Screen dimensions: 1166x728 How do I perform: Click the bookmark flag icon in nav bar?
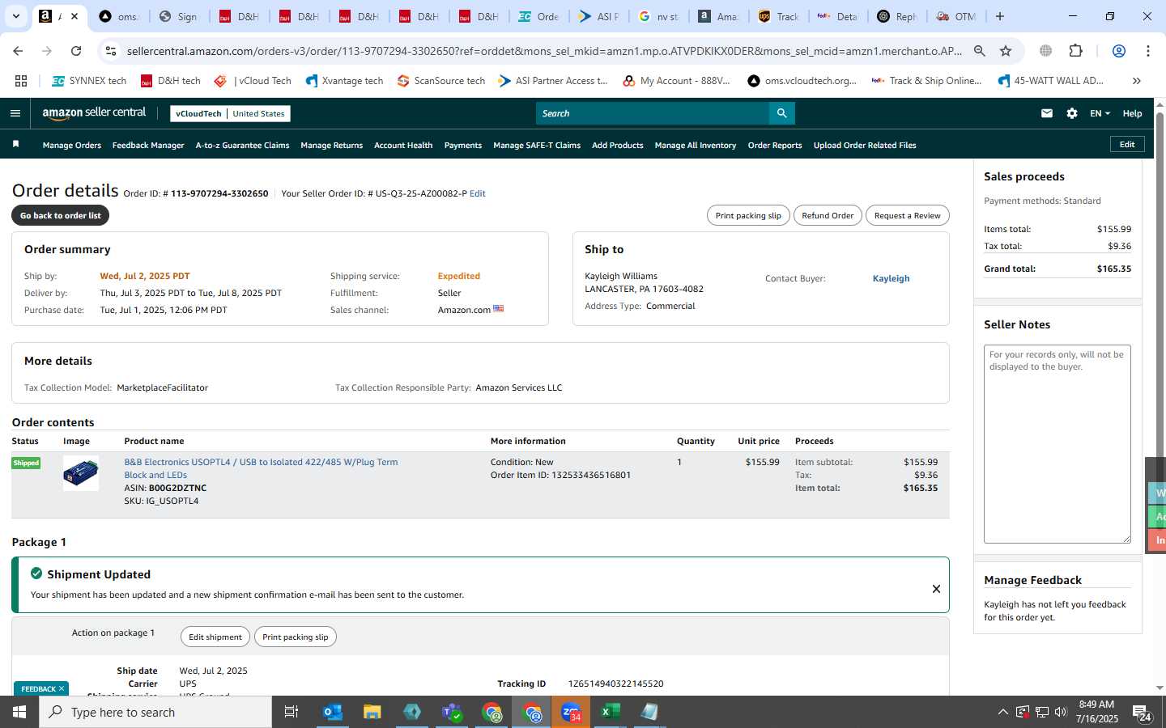tap(15, 145)
